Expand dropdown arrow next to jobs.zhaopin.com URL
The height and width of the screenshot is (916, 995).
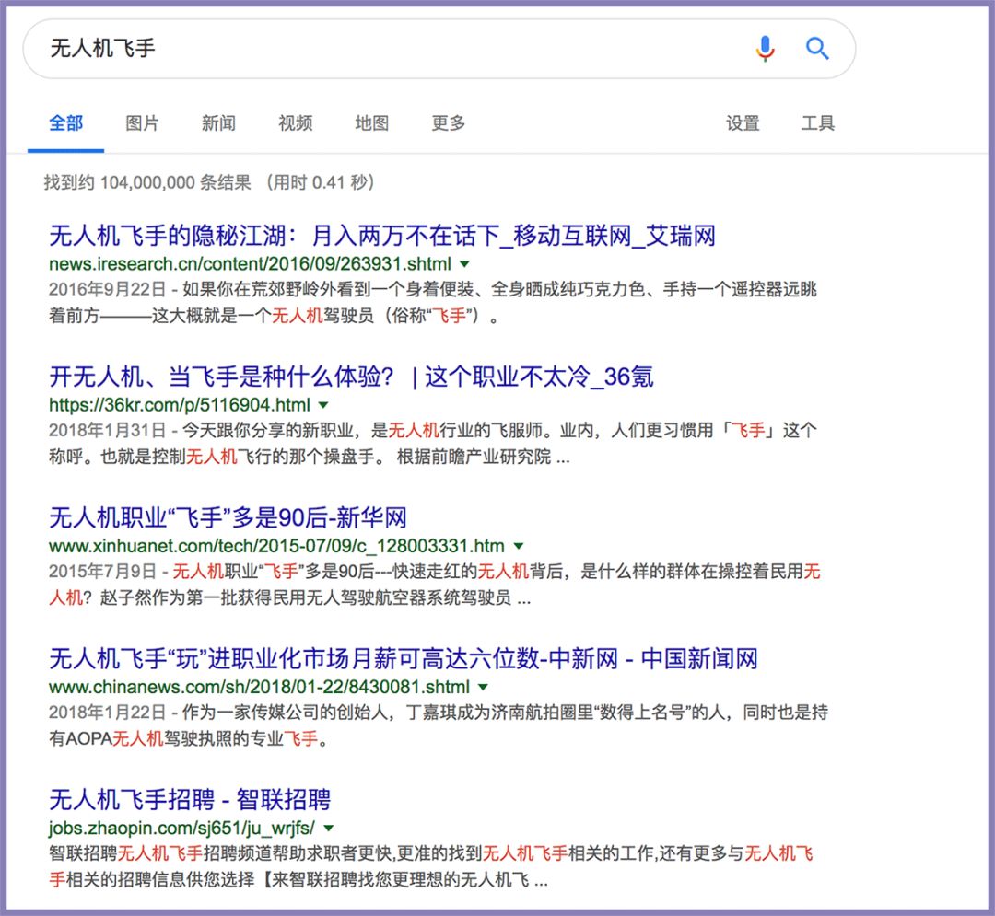(329, 828)
